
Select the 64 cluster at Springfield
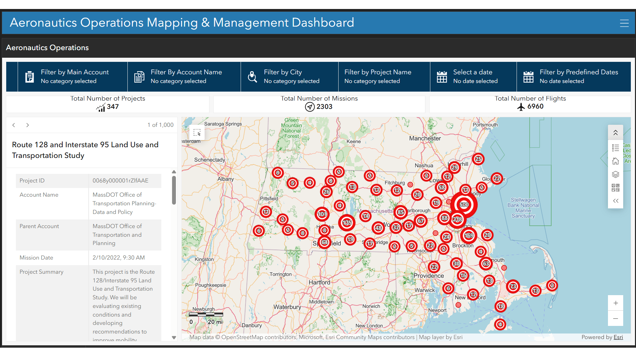tap(324, 242)
